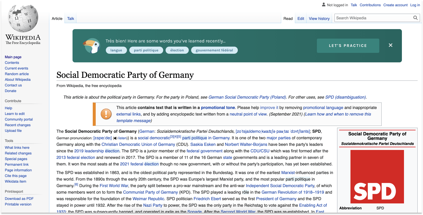Open Saskia Esken link

(x=203, y=144)
